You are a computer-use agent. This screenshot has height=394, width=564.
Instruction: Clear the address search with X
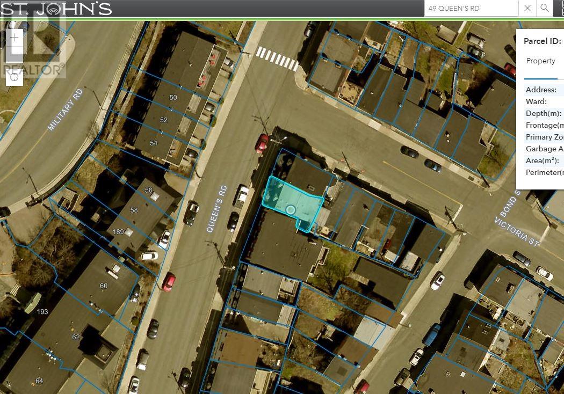[527, 8]
